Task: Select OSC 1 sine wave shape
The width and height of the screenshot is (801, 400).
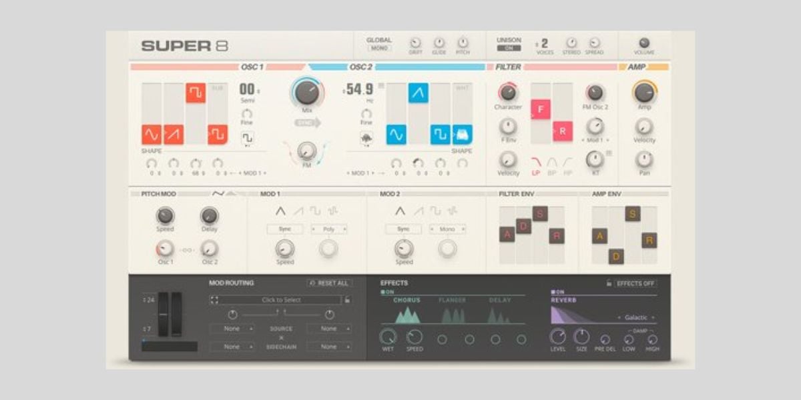Action: [x=152, y=135]
